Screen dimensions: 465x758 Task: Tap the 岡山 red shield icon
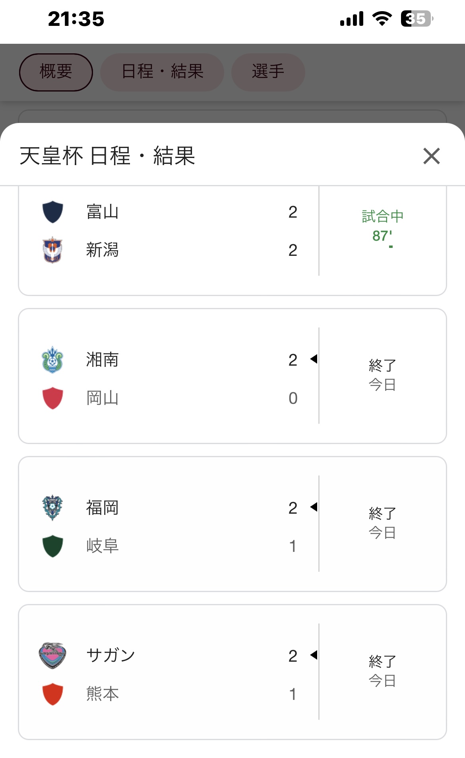pos(53,398)
